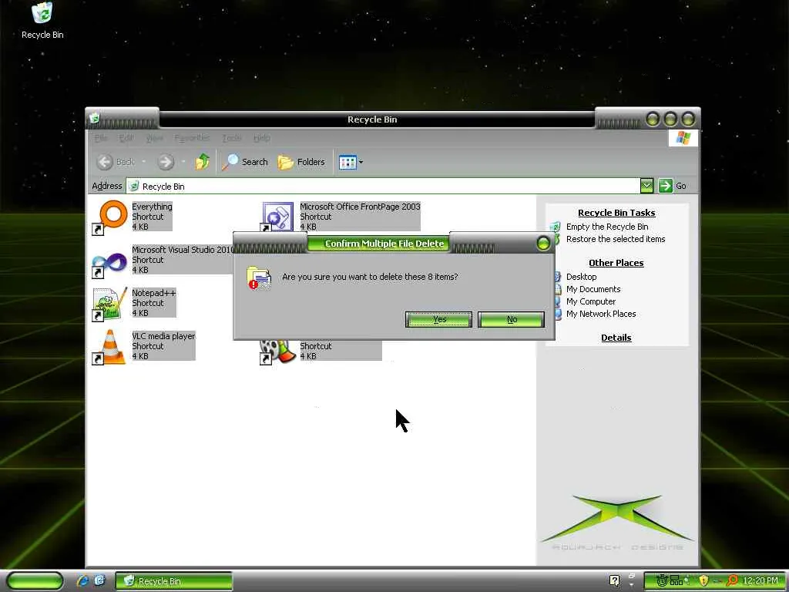Screen dimensions: 789x592
Task: Collapse the Recycle Bin Tasks section
Action: coord(616,213)
